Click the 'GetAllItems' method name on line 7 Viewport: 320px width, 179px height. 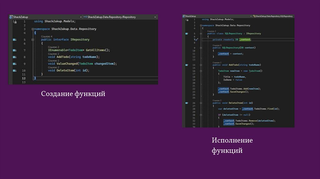pos(95,50)
